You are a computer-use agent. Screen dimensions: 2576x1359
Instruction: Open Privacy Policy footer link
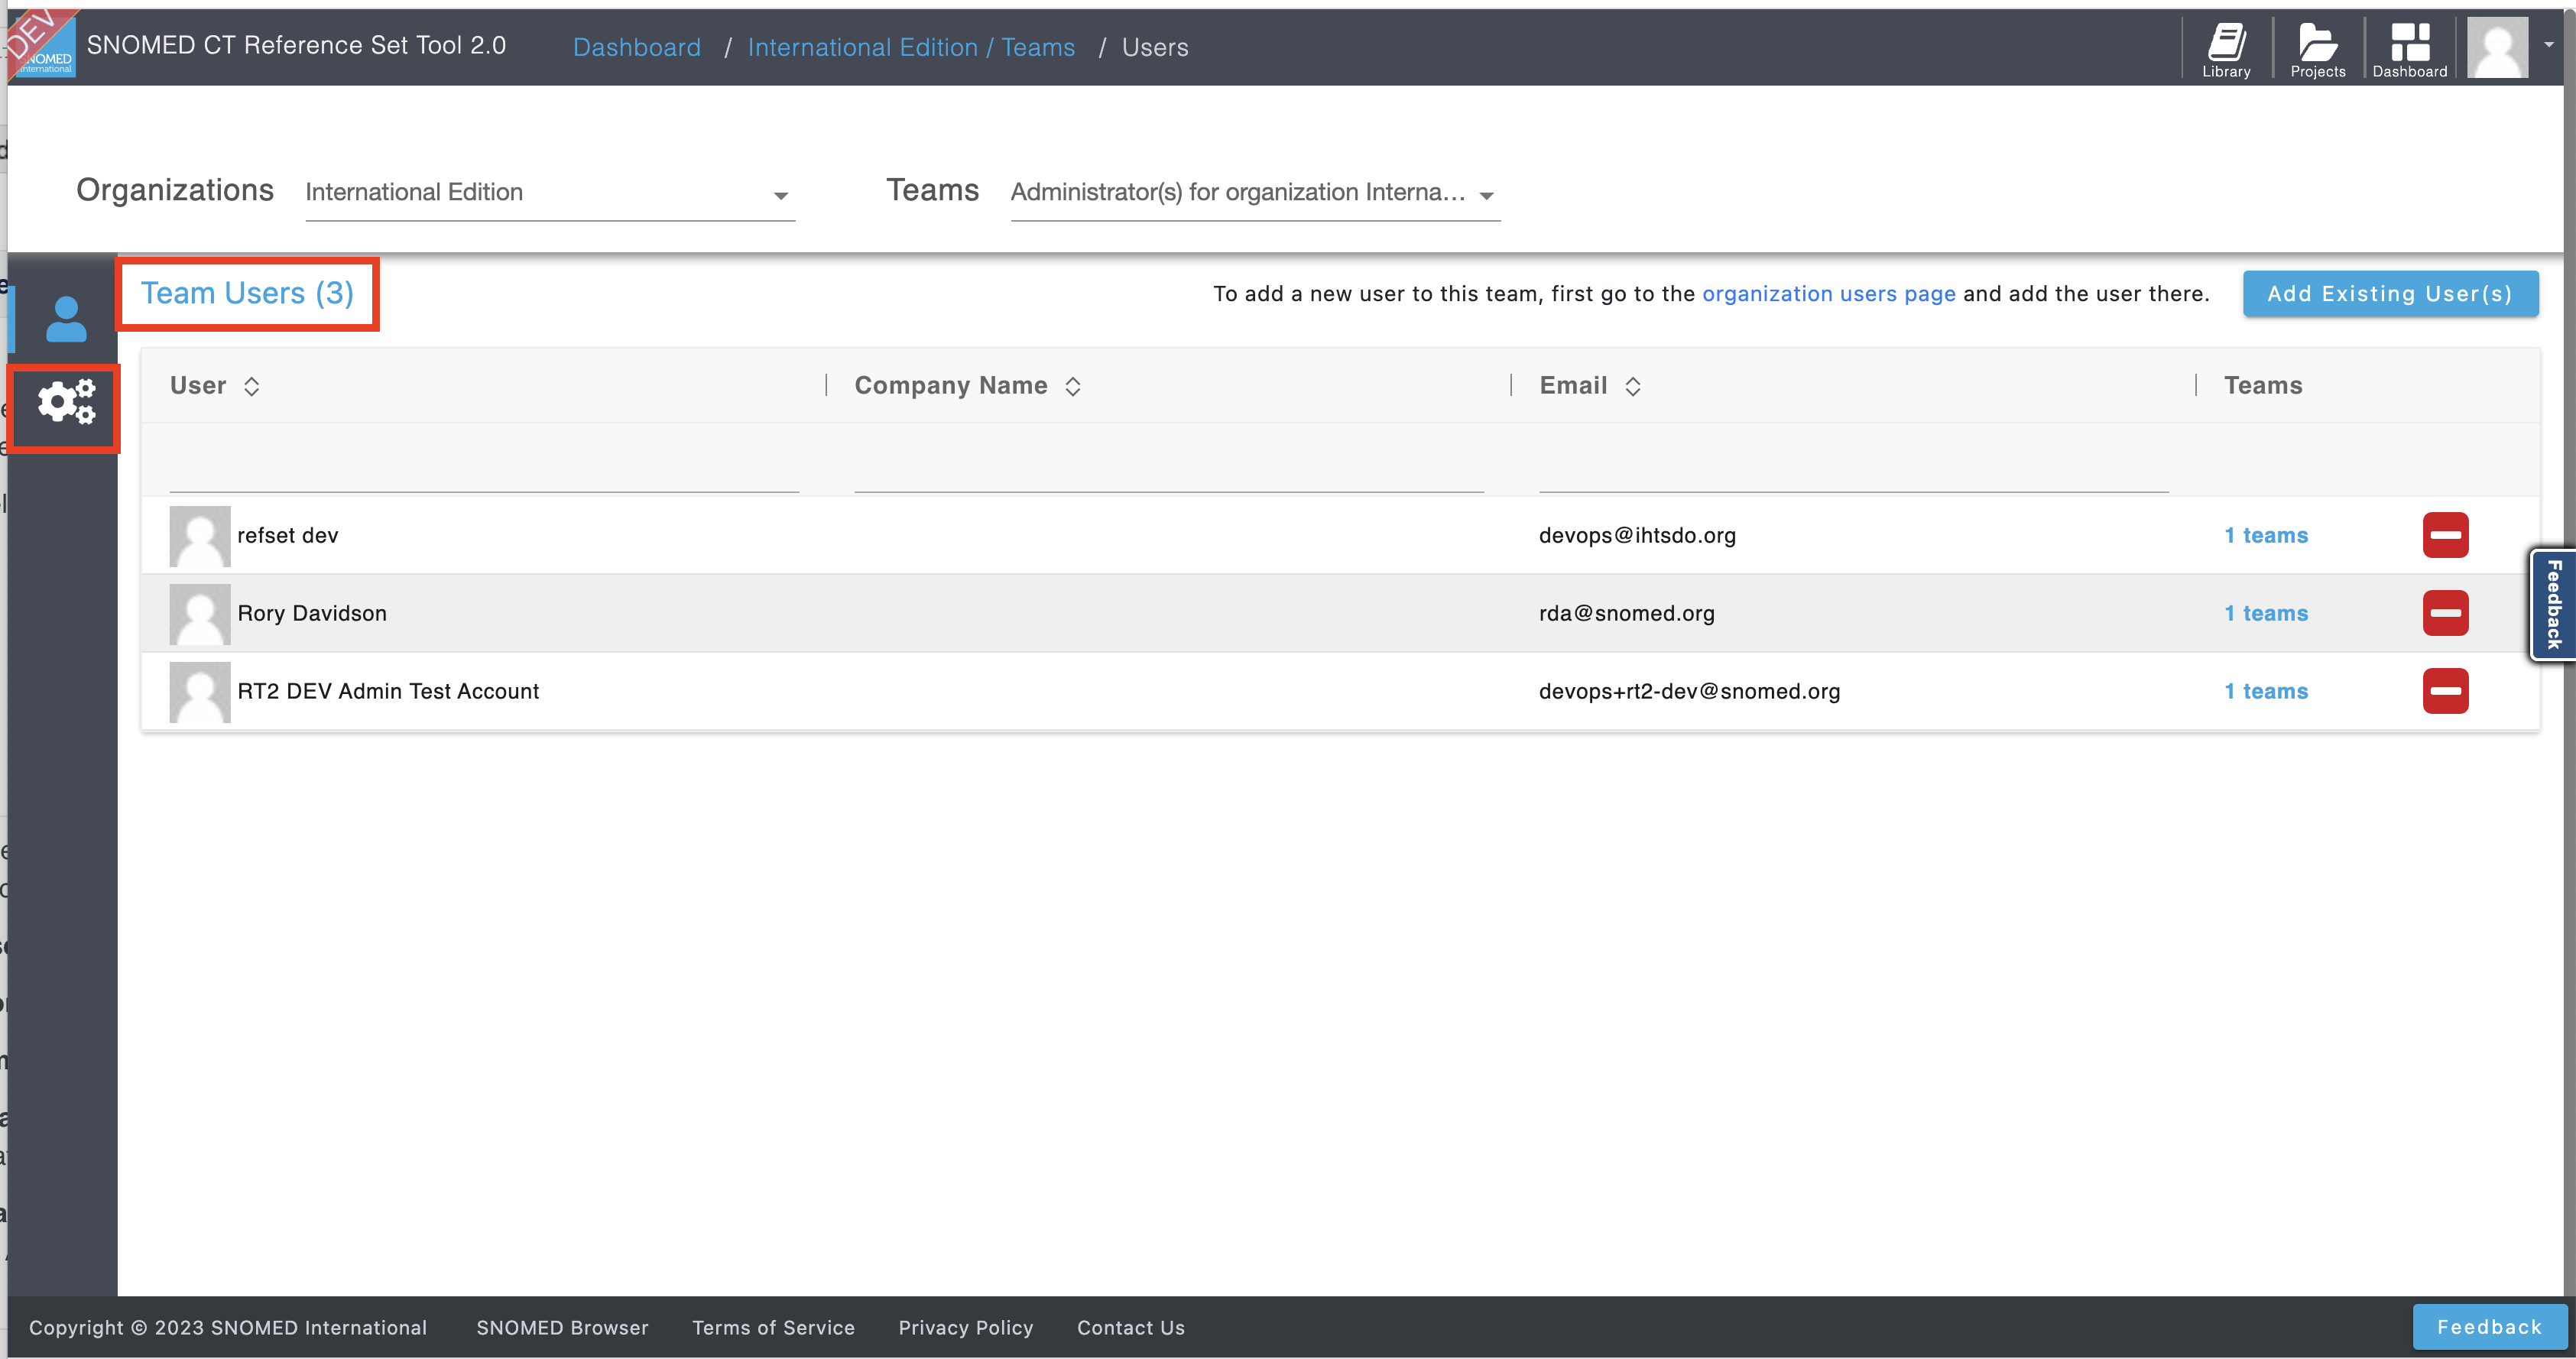(965, 1328)
